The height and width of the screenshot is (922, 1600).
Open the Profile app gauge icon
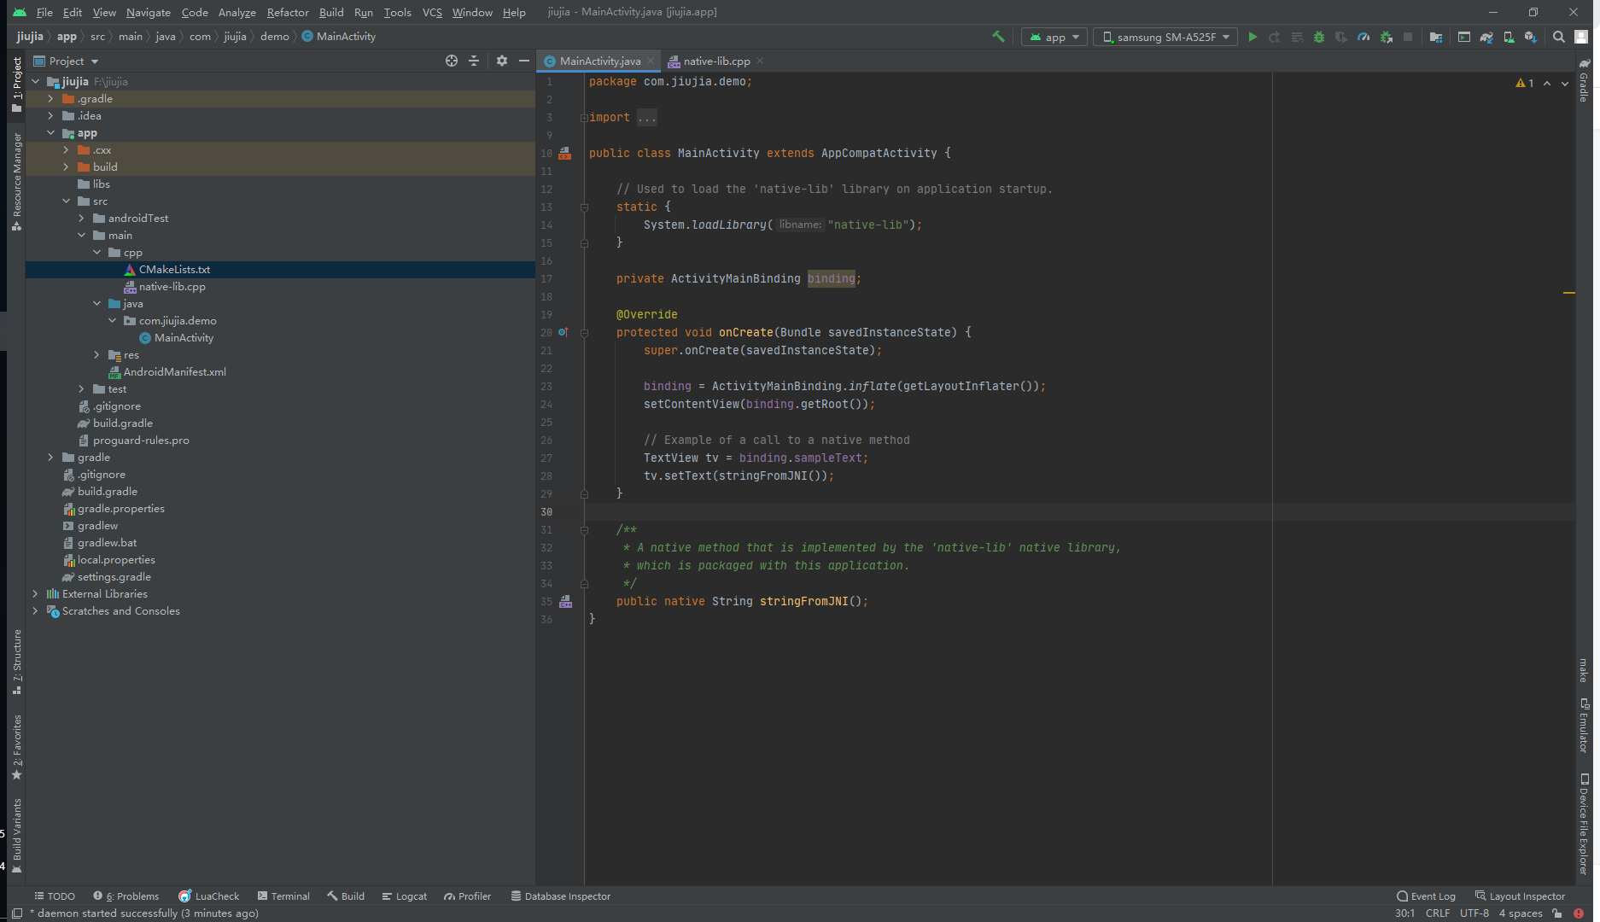coord(1364,37)
